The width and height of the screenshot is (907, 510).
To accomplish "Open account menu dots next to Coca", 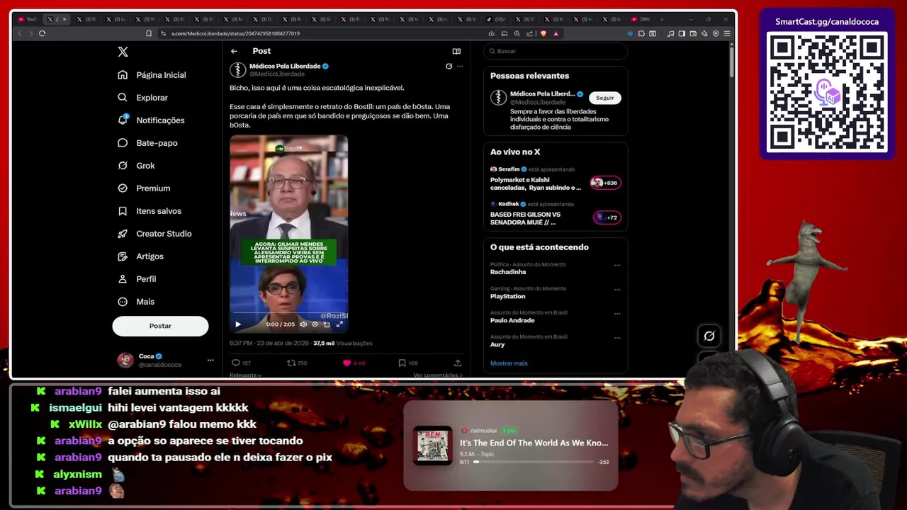I will (210, 360).
